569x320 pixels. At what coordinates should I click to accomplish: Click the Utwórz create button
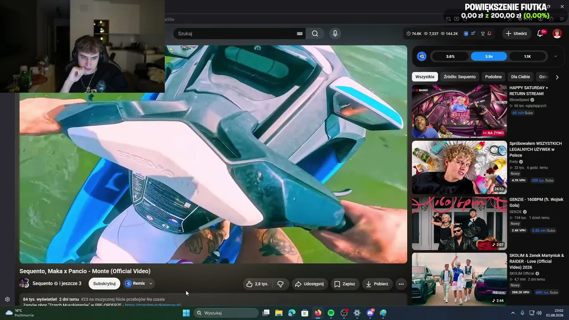tap(516, 33)
